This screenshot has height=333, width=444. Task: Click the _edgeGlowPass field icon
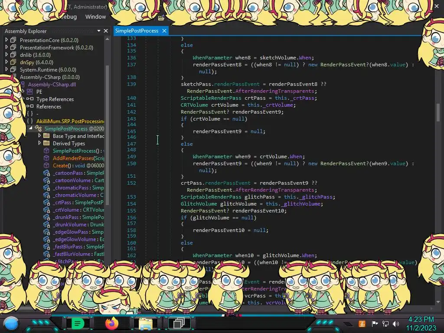[x=46, y=232]
